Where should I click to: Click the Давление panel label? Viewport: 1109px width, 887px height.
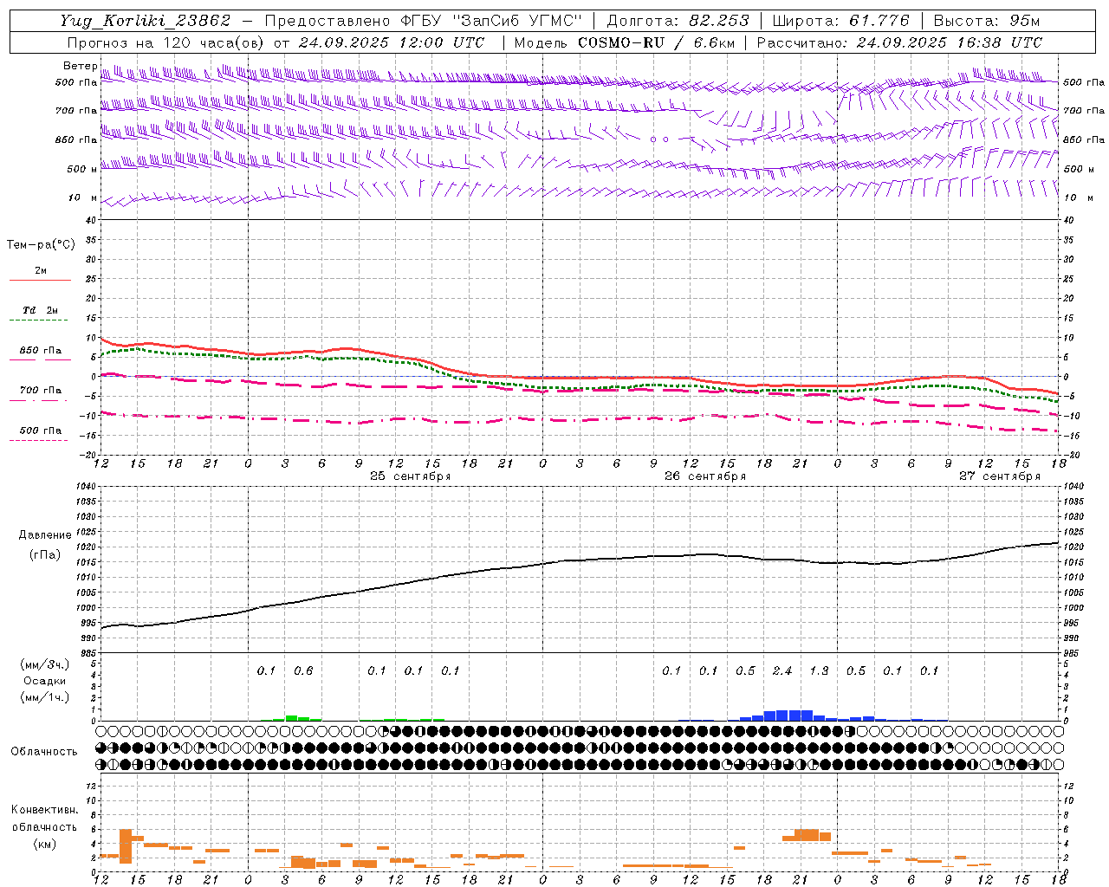pyautogui.click(x=45, y=535)
